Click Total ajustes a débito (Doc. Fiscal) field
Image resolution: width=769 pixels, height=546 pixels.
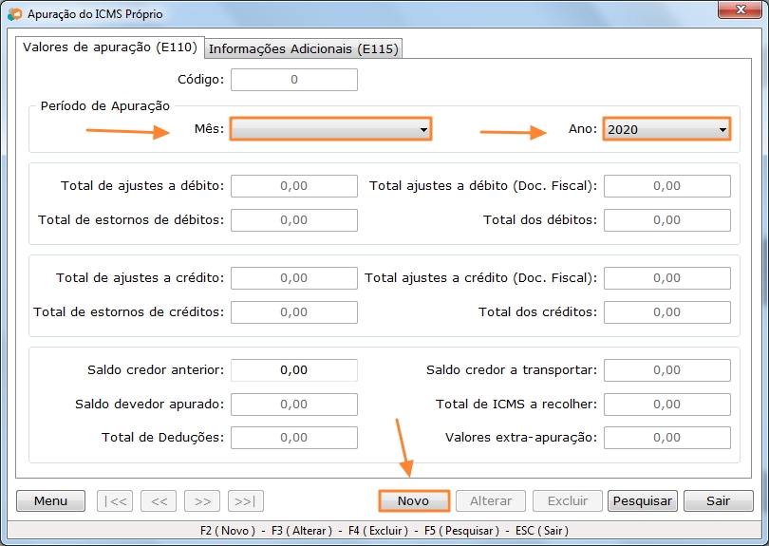[x=667, y=186]
